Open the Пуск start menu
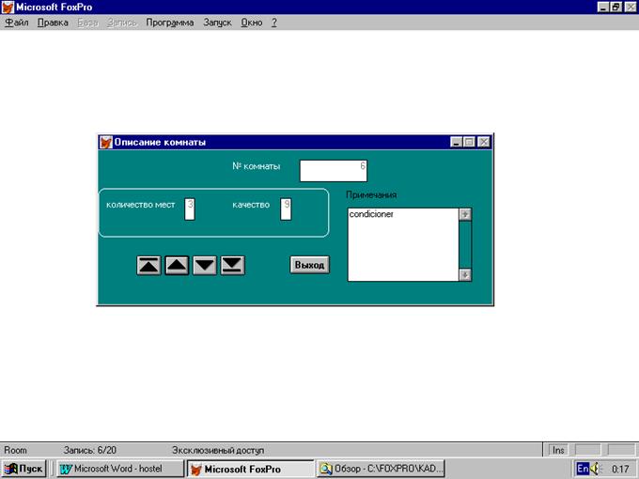The height and width of the screenshot is (479, 639). tap(23, 469)
